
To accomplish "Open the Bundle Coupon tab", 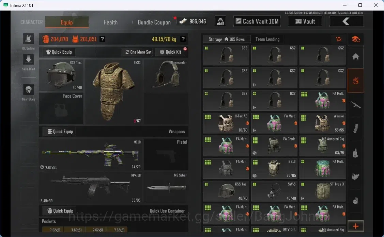I will pyautogui.click(x=154, y=22).
